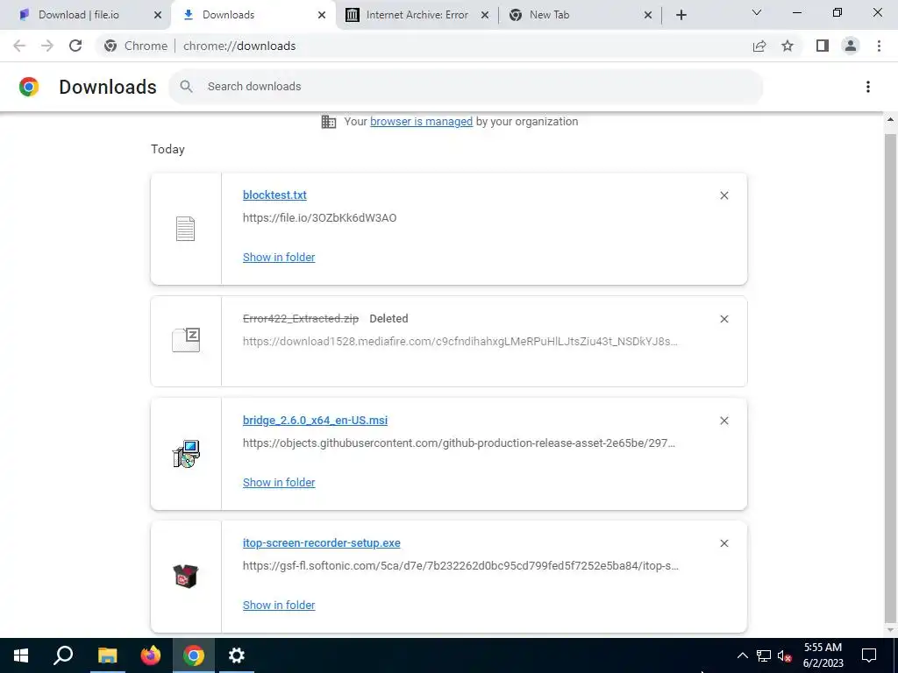Open File Explorer from the taskbar
This screenshot has width=898, height=673.
pos(107,655)
